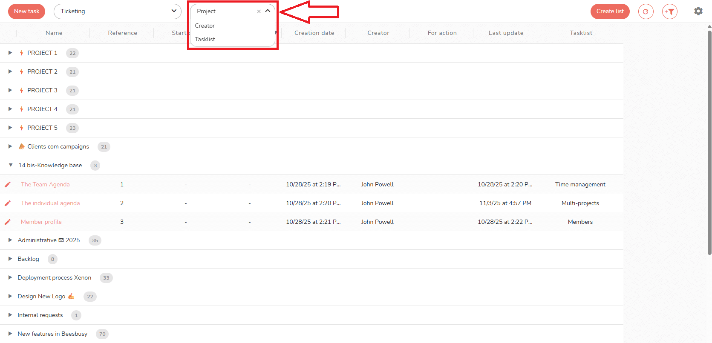
Task: Click Name column header
Action: 54,33
